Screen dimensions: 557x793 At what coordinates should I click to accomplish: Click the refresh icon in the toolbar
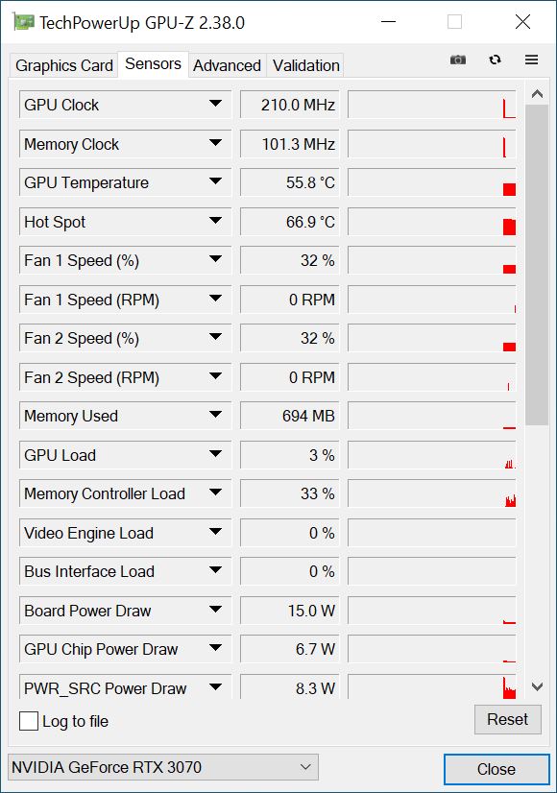point(495,60)
